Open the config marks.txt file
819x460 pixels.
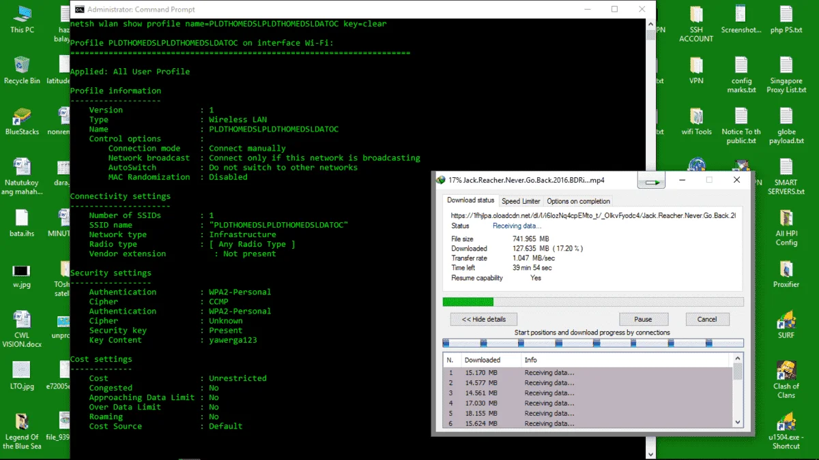(x=741, y=75)
